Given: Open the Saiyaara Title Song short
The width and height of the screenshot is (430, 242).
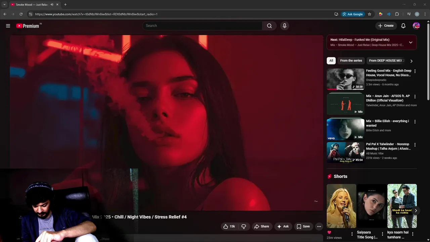Looking at the screenshot, I should [x=372, y=206].
